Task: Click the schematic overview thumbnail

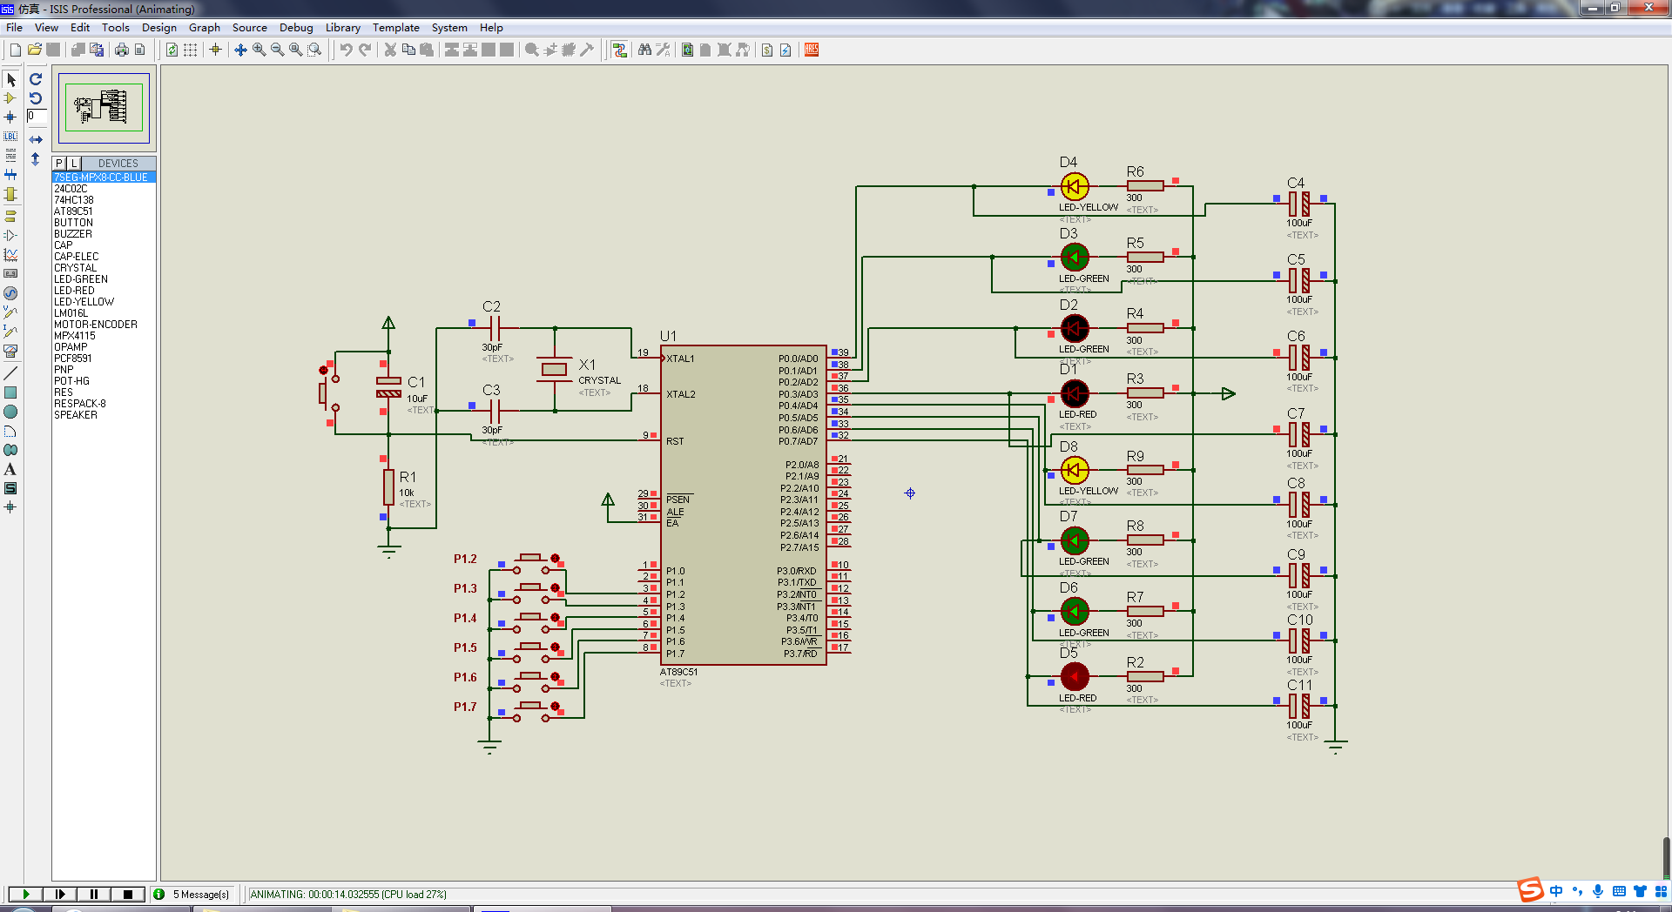Action: (104, 108)
